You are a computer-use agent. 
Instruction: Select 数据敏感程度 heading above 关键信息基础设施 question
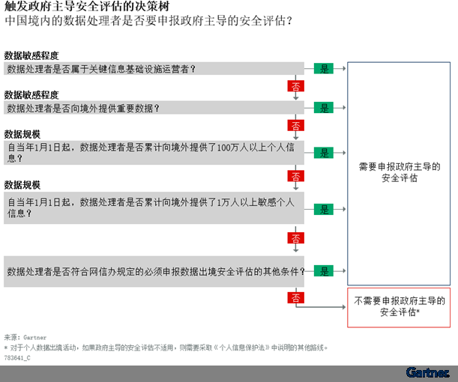31,55
